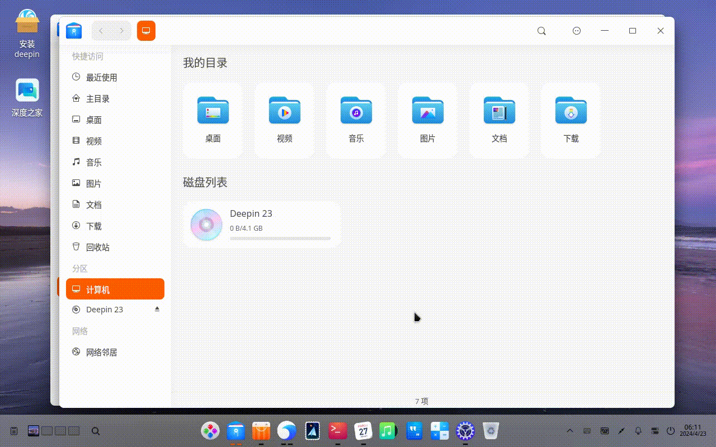Open the Deepin terminal from the dock

pos(337,431)
